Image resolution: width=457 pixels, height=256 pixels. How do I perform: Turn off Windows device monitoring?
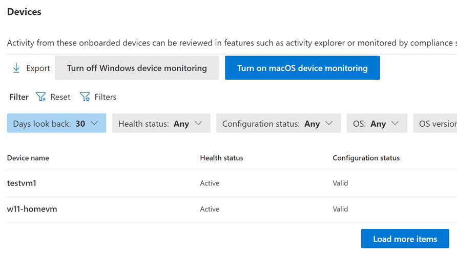coord(137,68)
